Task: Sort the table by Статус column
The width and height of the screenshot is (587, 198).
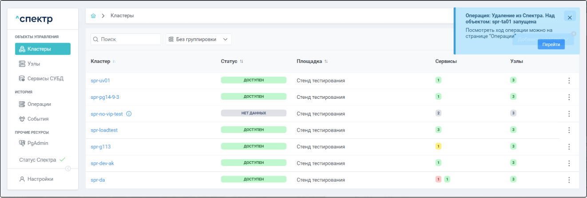Action: click(242, 61)
